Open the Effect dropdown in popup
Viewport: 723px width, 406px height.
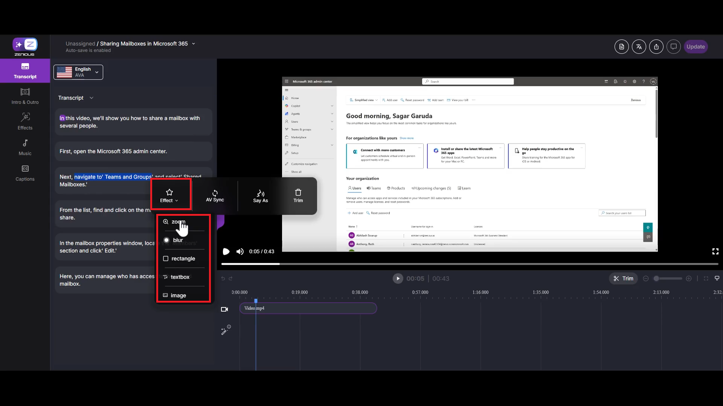(169, 195)
